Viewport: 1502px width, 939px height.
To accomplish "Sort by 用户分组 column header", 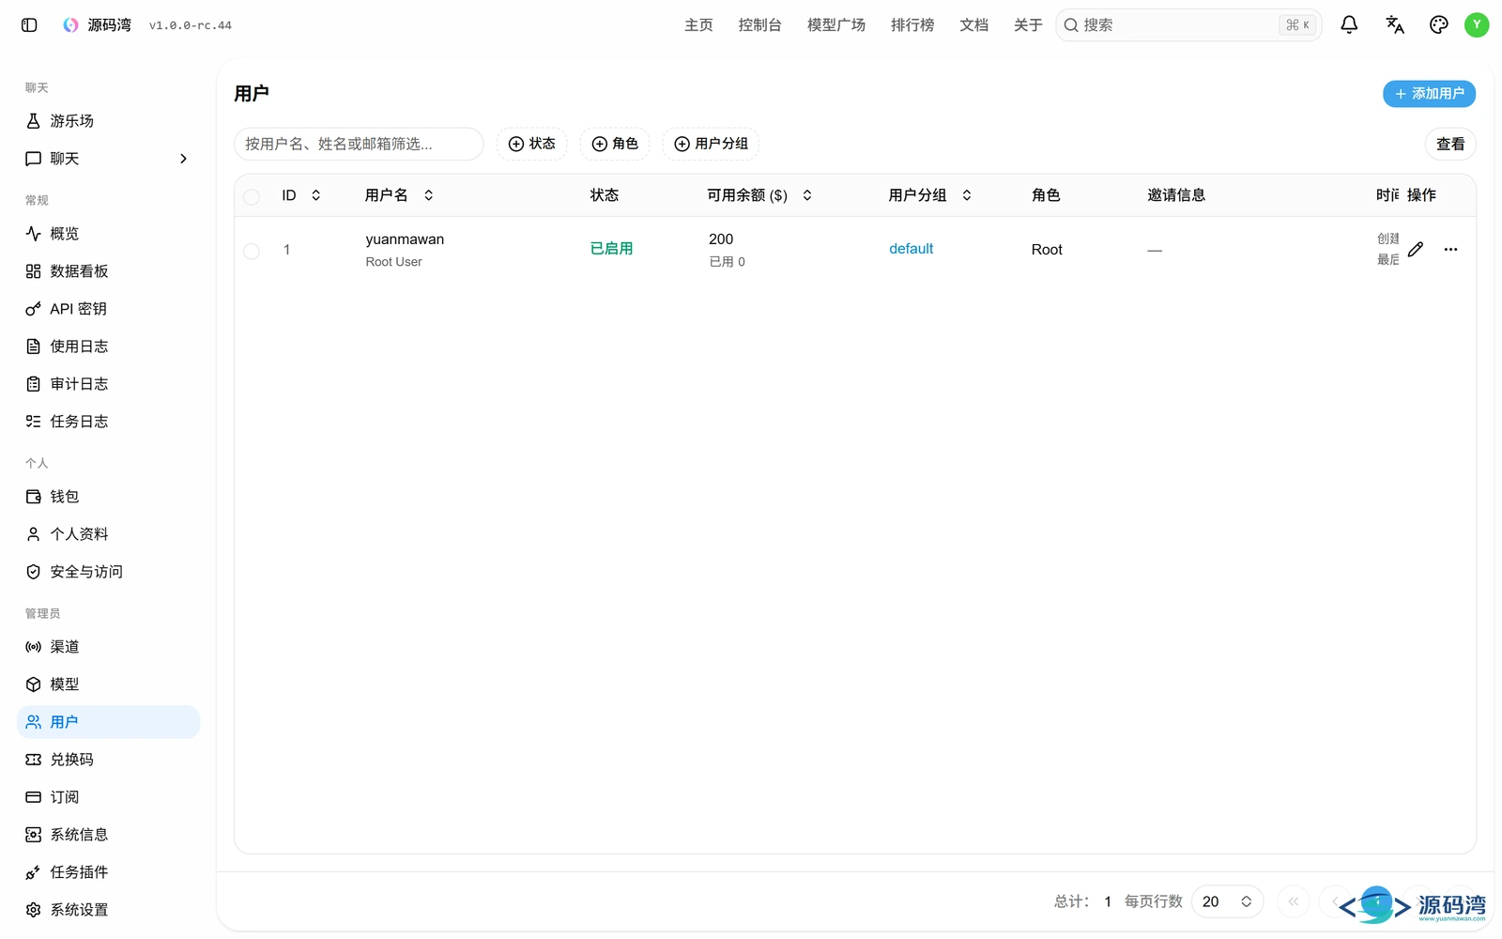I will coord(930,195).
